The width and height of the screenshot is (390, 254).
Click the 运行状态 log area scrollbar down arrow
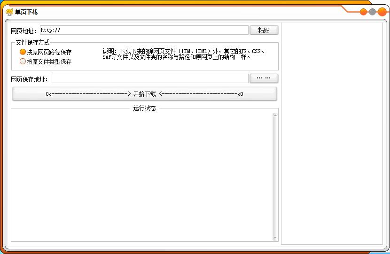[x=275, y=238]
